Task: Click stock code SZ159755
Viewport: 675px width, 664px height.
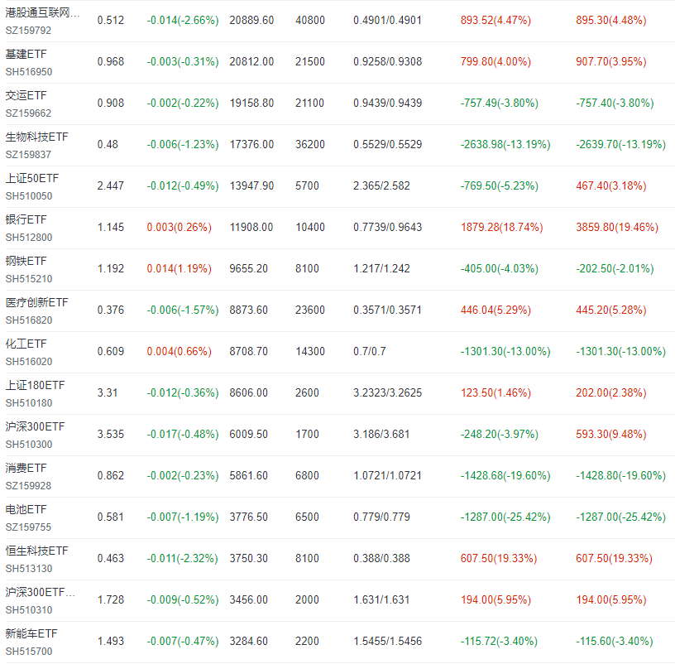Action: coord(28,527)
